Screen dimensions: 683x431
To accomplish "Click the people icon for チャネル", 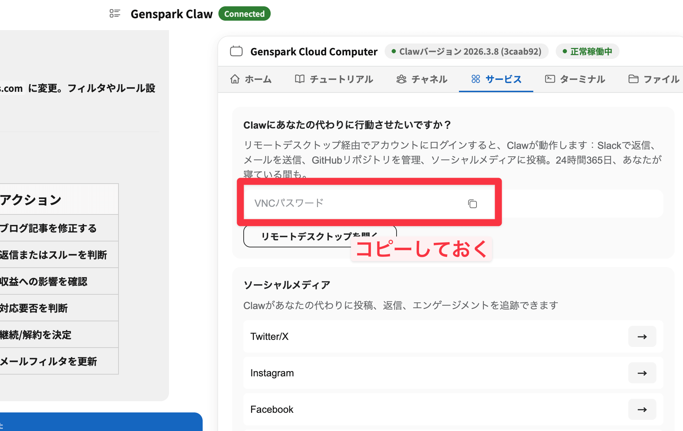I will 401,79.
